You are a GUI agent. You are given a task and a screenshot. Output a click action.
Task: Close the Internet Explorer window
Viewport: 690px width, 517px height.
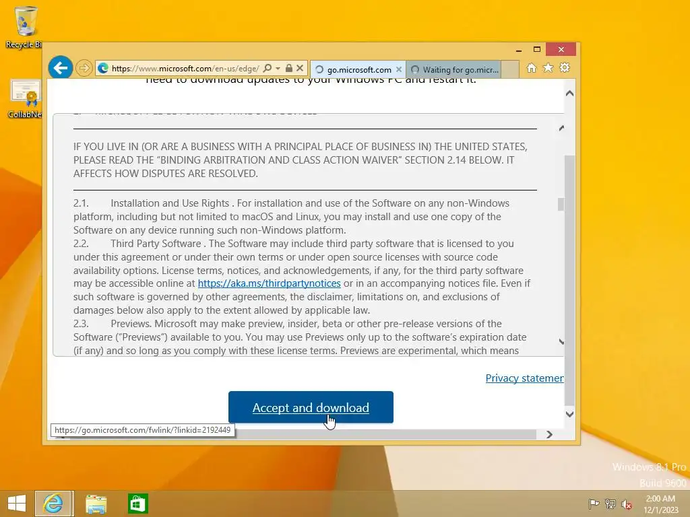(x=561, y=49)
